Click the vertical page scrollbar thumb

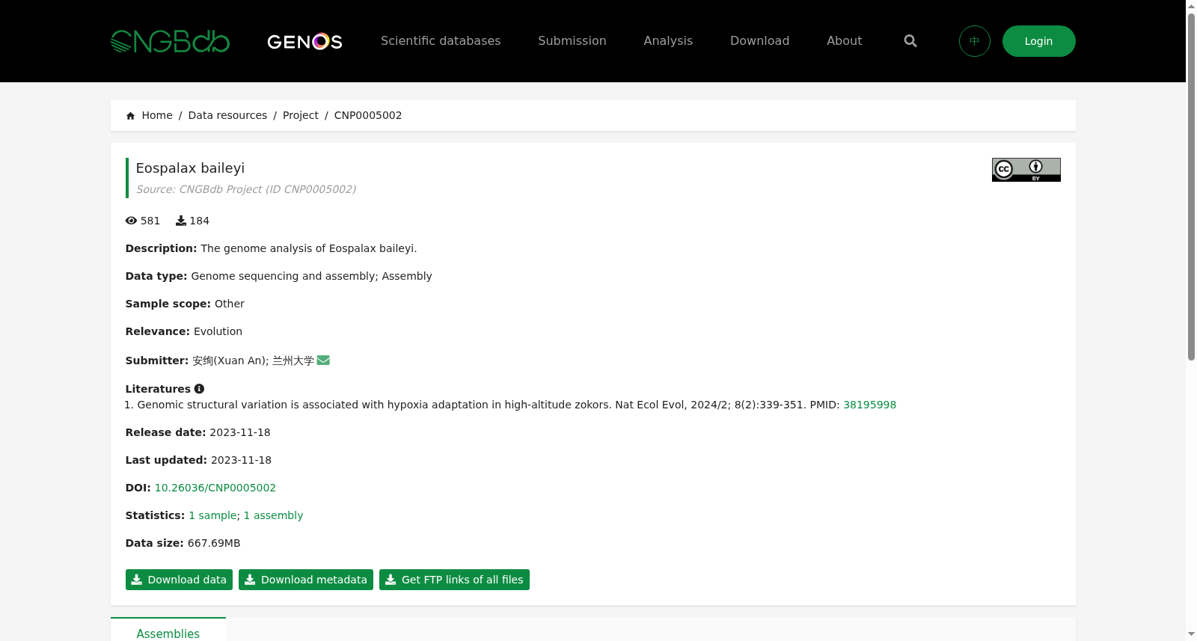[1191, 187]
